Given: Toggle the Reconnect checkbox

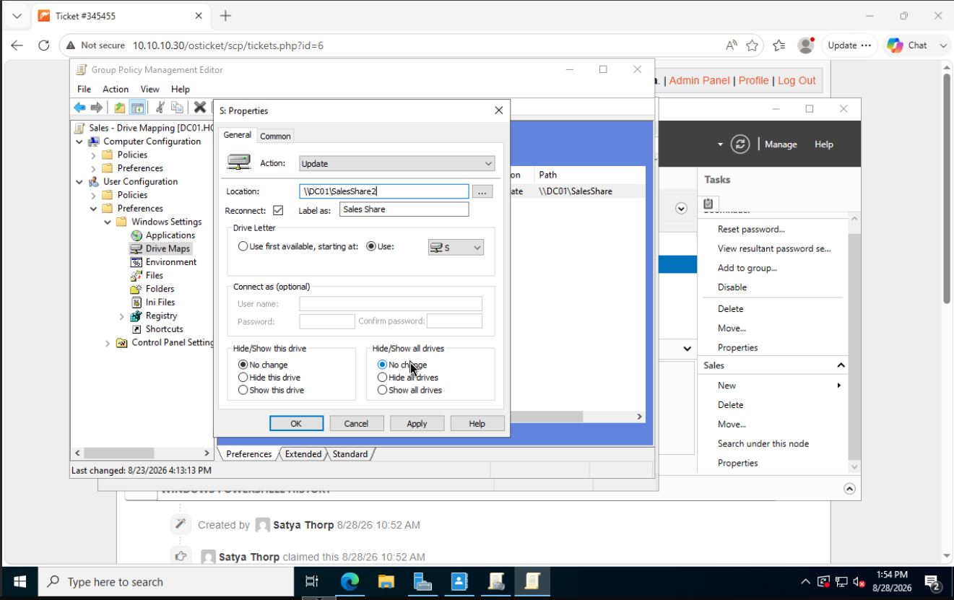Looking at the screenshot, I should pos(278,210).
